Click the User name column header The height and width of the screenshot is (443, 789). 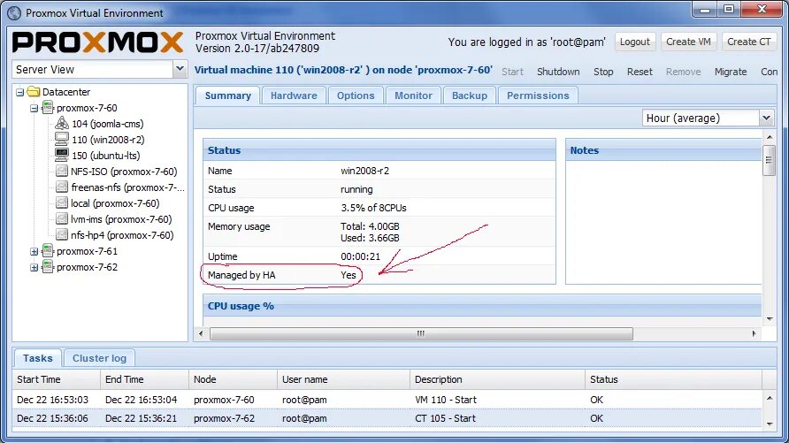343,379
